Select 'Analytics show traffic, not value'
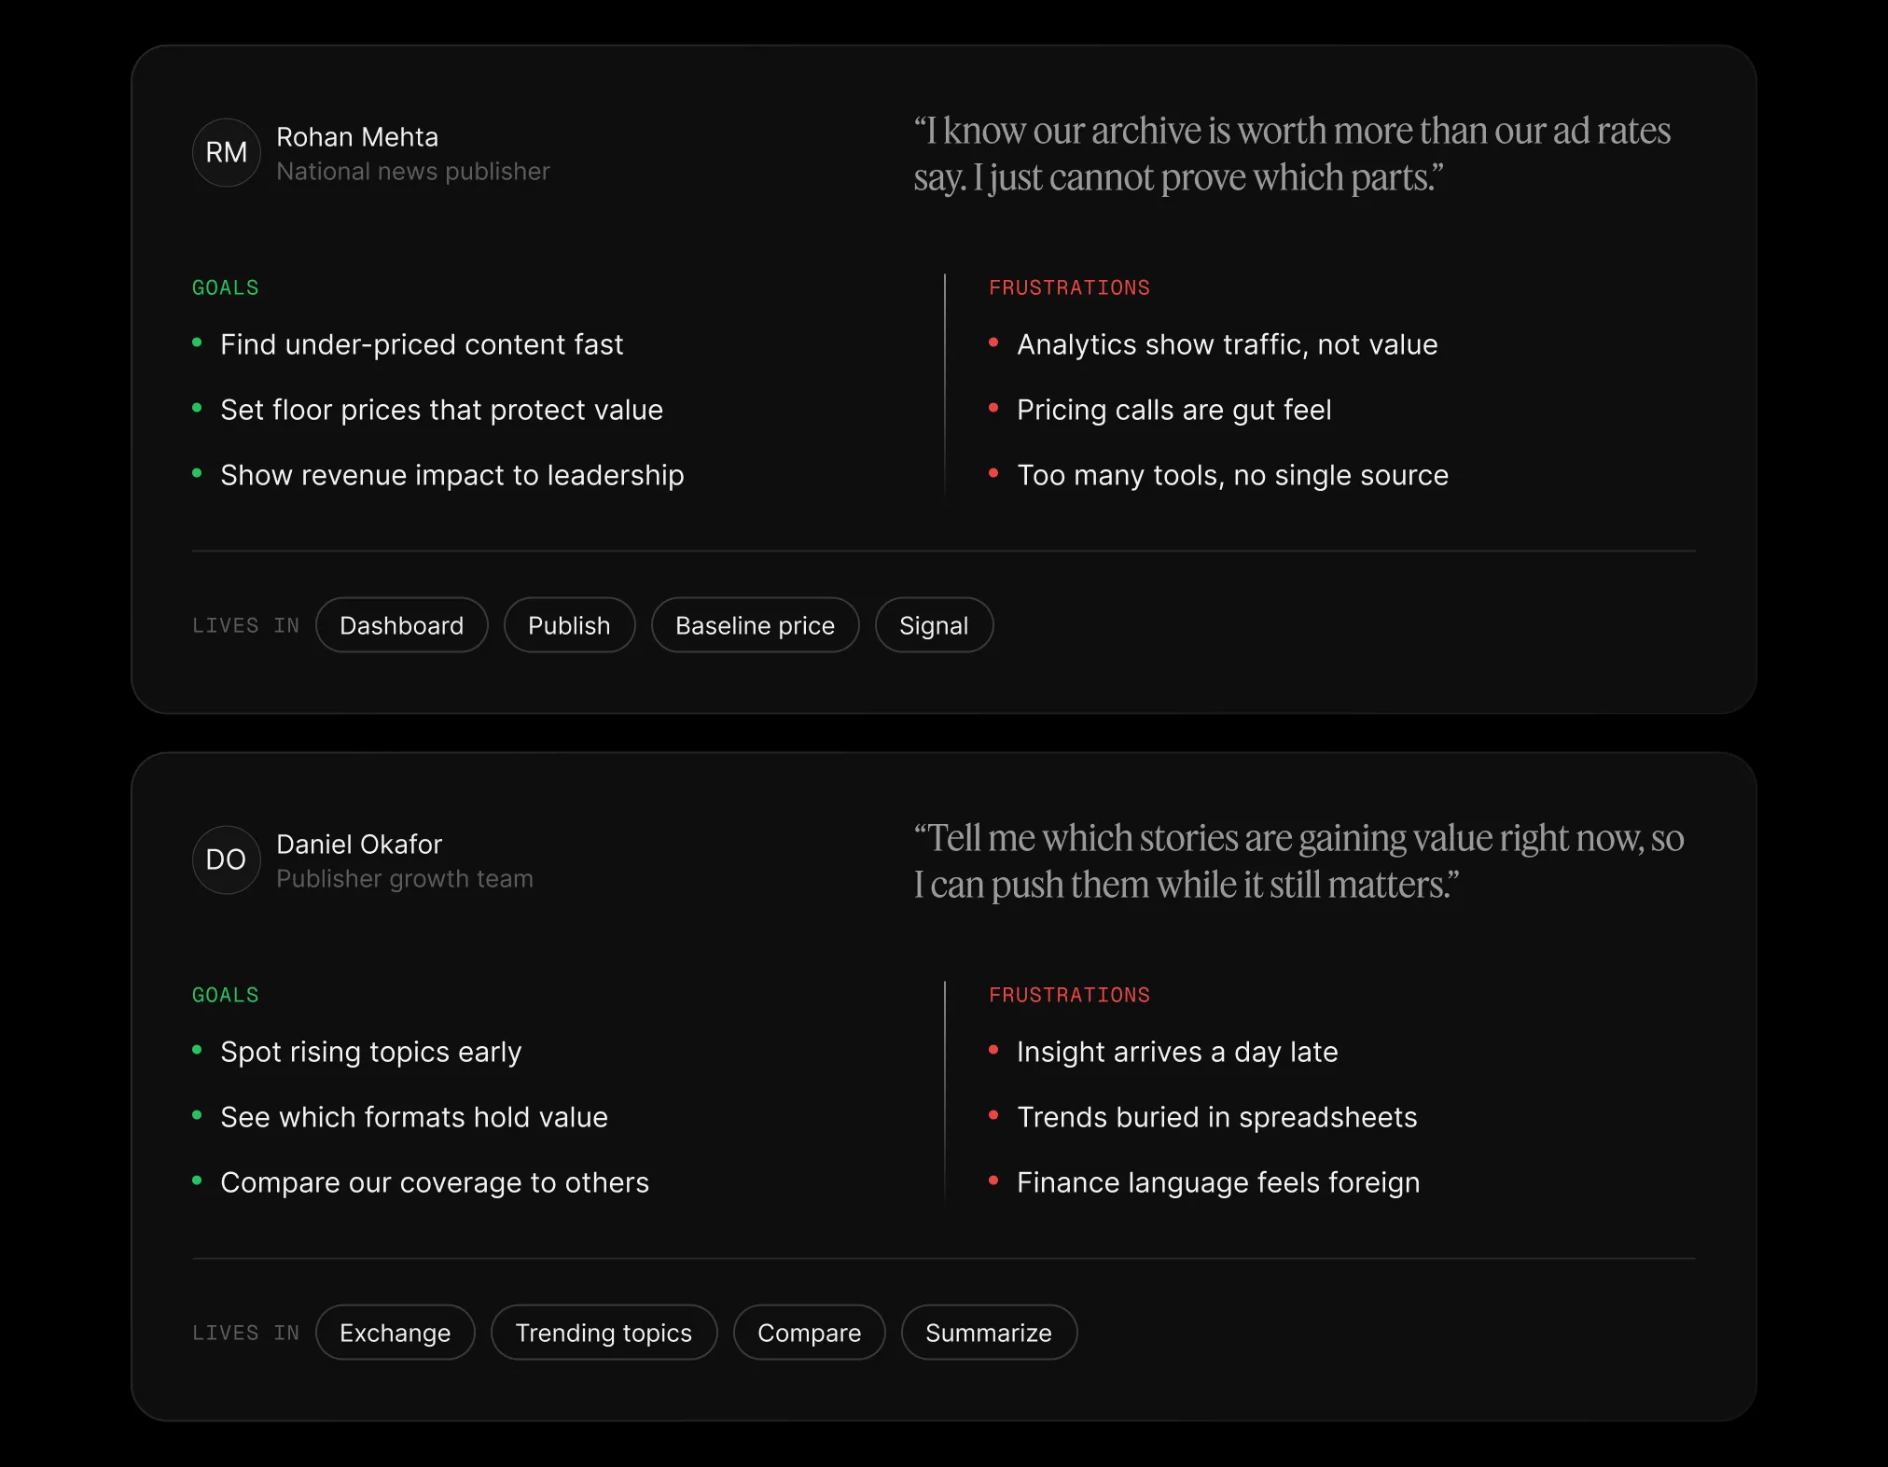Viewport: 1888px width, 1467px height. coord(1228,344)
